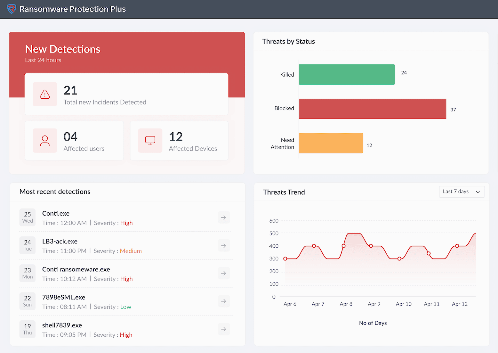Select the Apr 8 peak data point
498x353 pixels.
(343, 246)
